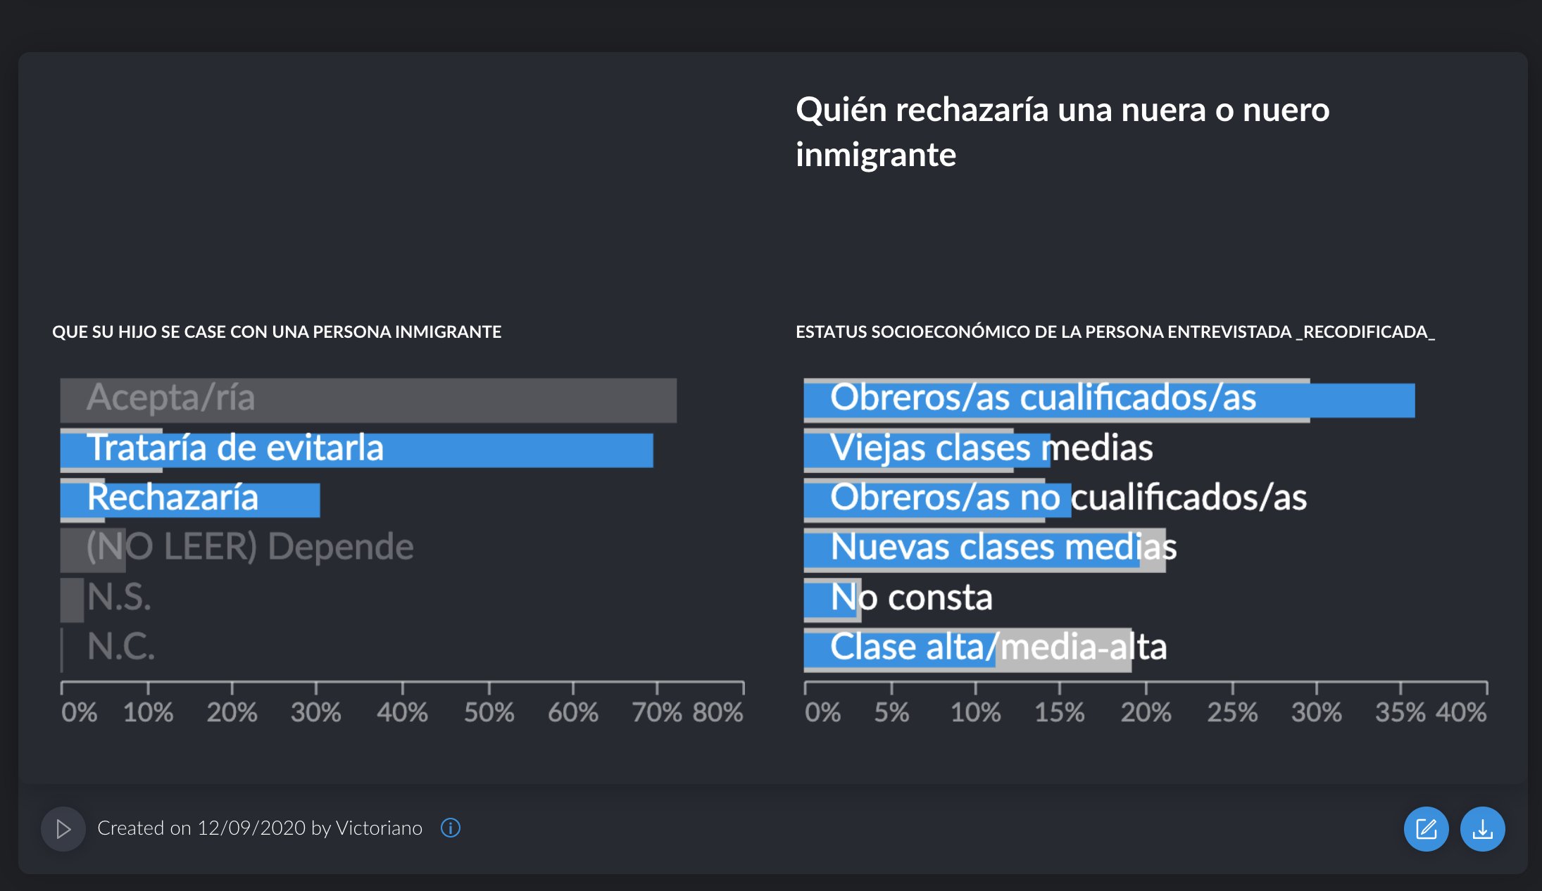Click the ESTATUS SOCIOECONÓMICO chart heading
1542x891 pixels.
pos(1115,331)
